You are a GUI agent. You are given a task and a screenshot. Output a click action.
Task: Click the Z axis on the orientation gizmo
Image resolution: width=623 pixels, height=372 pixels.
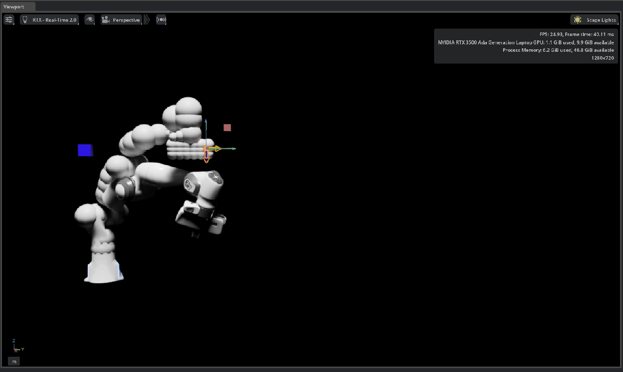(x=13, y=341)
